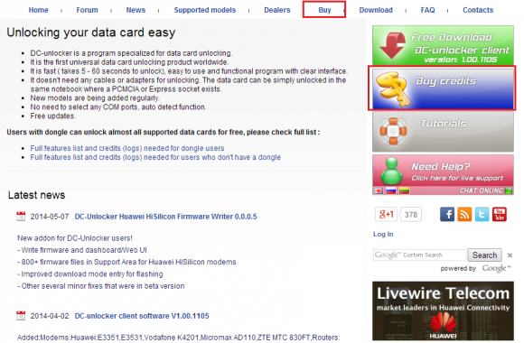Viewport: 524px width, 343px height.
Task: Go to Supported models page
Action: click(205, 10)
